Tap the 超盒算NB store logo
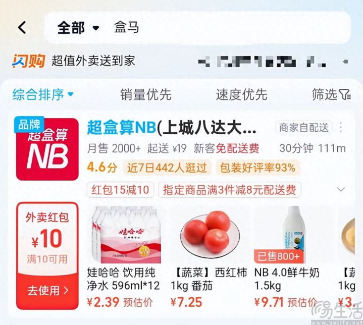The height and width of the screenshot is (325, 363). click(x=47, y=149)
